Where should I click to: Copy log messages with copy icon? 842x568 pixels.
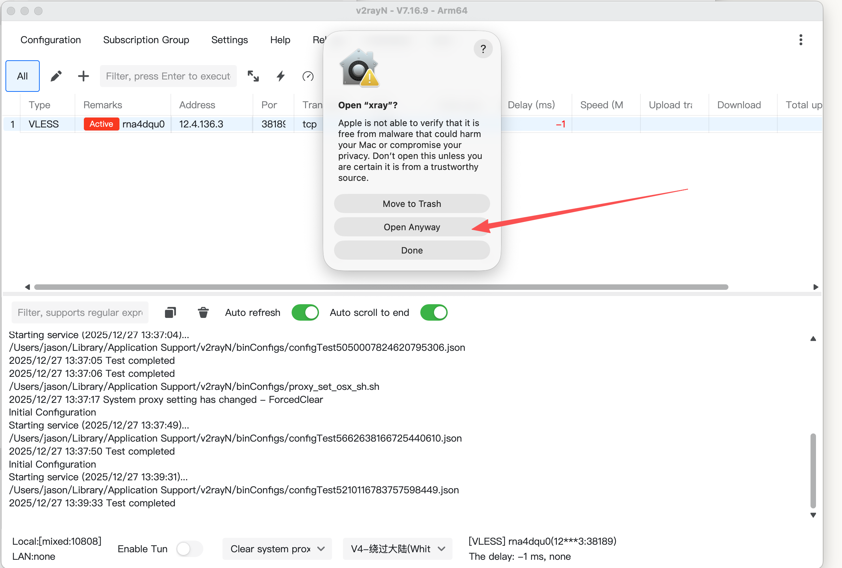(x=170, y=312)
